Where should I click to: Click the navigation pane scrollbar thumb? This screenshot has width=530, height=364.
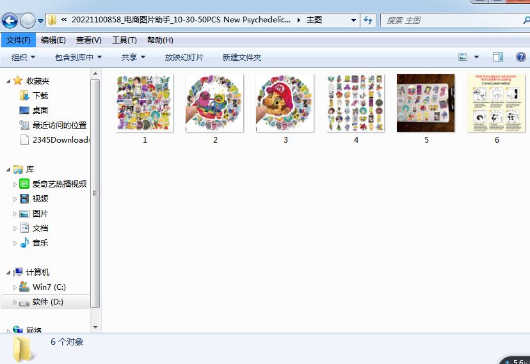pyautogui.click(x=95, y=193)
